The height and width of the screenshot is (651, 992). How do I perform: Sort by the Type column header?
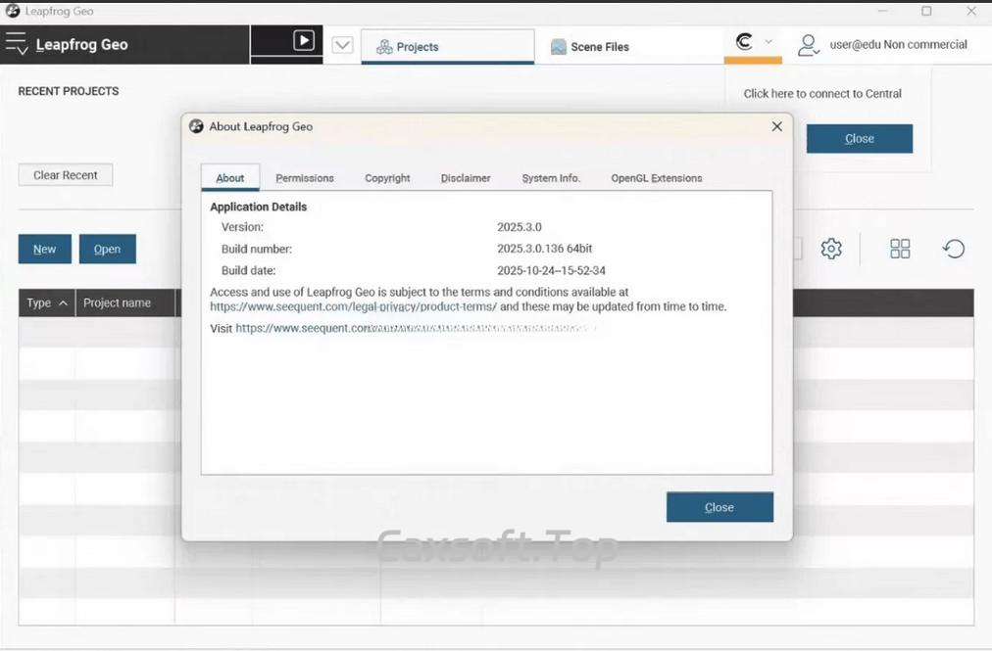(x=46, y=303)
